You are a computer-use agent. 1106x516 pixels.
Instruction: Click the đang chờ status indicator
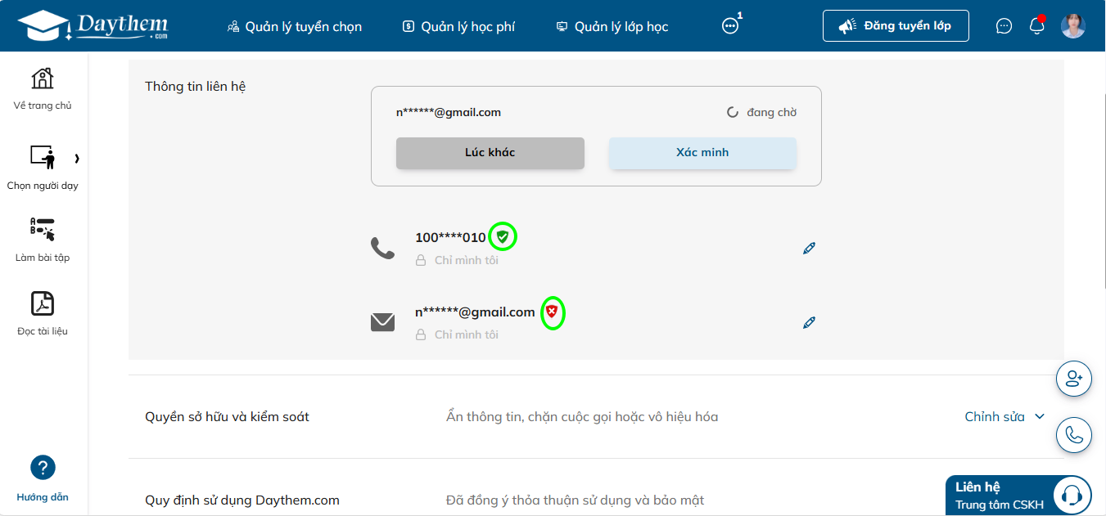(761, 112)
